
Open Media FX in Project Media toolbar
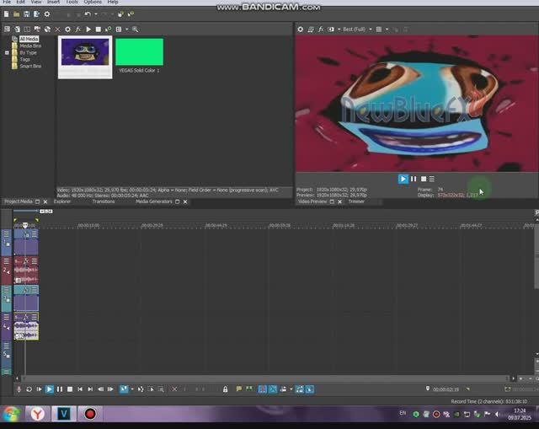pyautogui.click(x=78, y=29)
